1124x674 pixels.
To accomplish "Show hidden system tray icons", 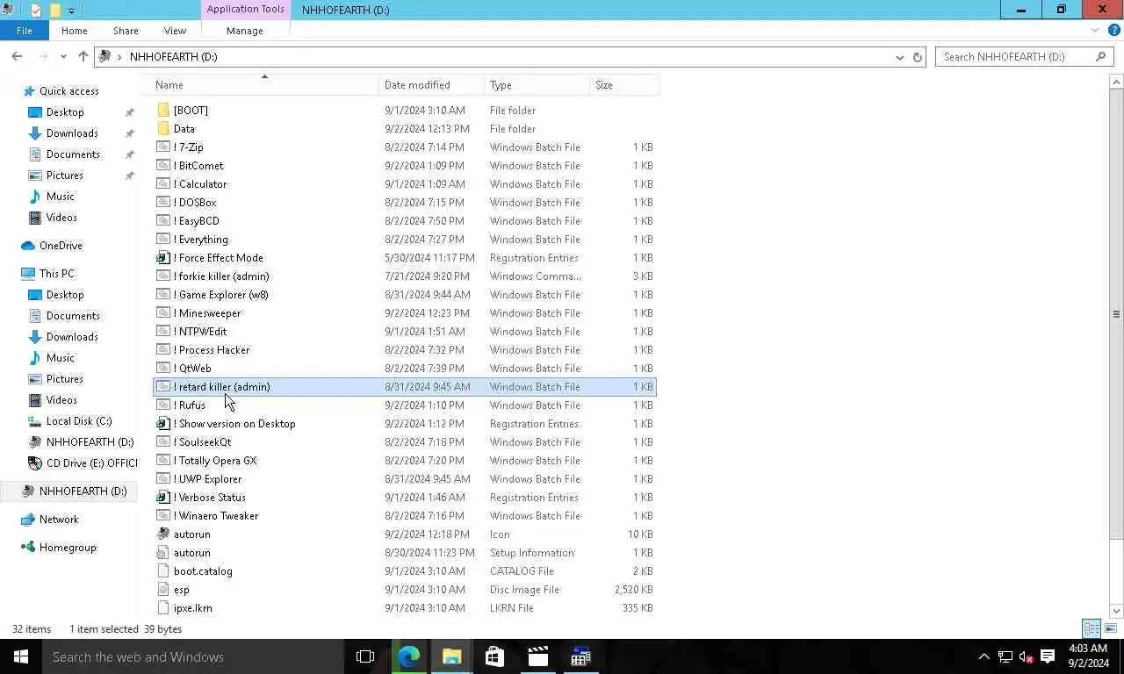I will [x=983, y=656].
